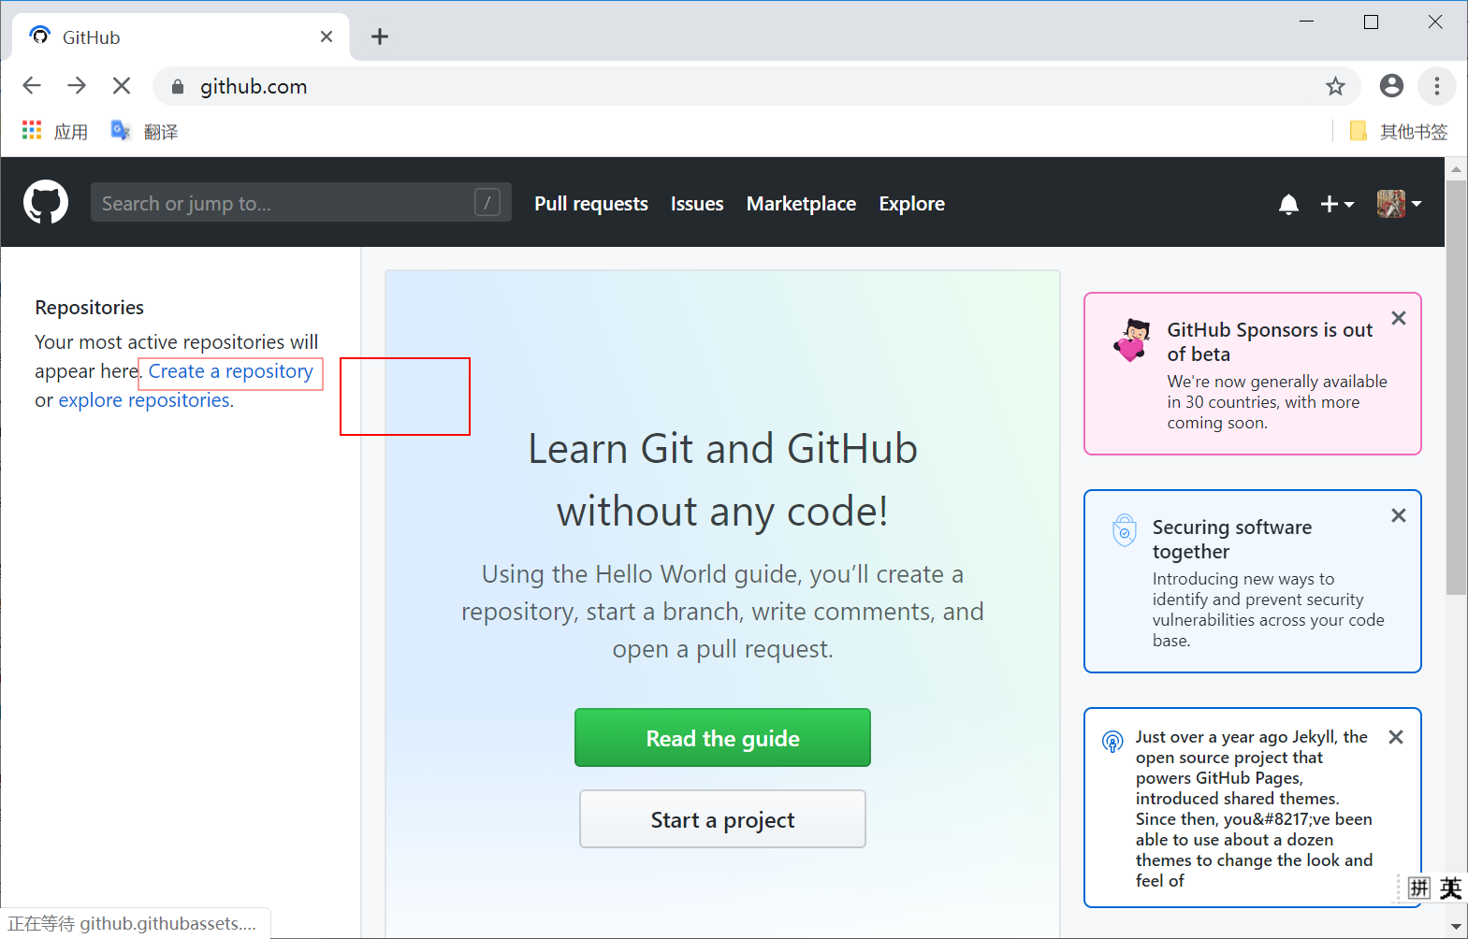This screenshot has width=1468, height=939.
Task: Open 其他书签 bookmarks folder
Action: [x=1399, y=131]
